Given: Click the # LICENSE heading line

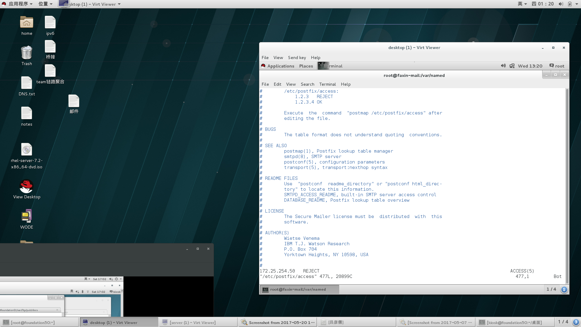Looking at the screenshot, I should coord(272,211).
